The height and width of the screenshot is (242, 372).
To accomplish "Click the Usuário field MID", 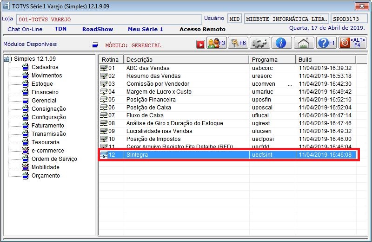I will coord(234,19).
